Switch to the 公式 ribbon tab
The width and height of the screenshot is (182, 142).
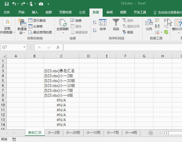click(82, 12)
